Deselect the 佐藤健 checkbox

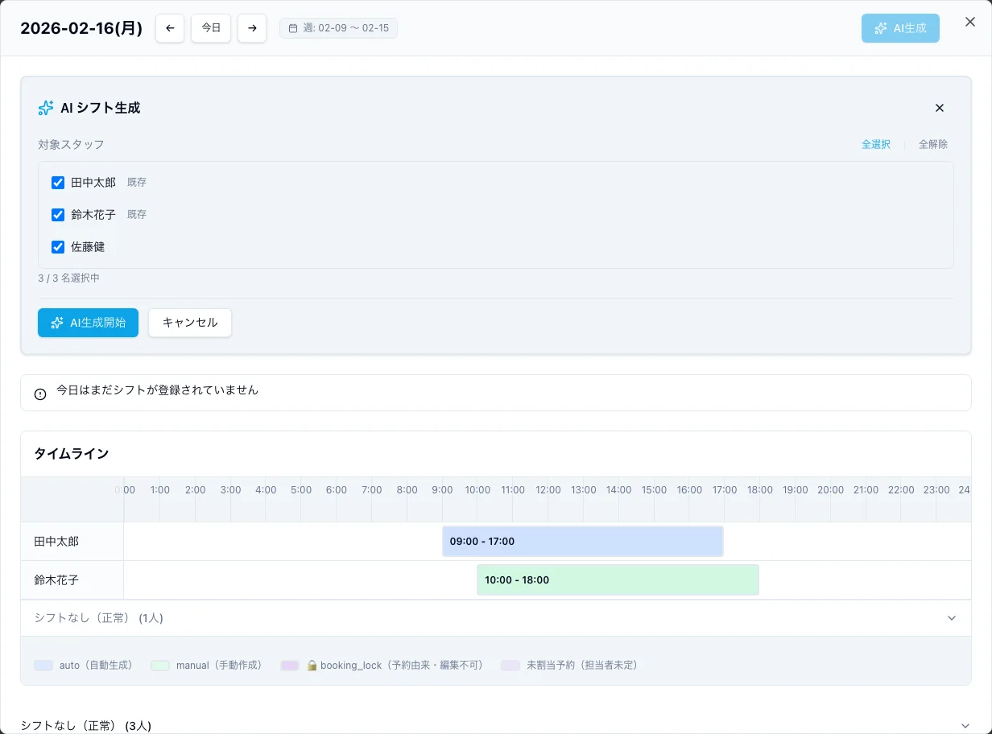(58, 247)
